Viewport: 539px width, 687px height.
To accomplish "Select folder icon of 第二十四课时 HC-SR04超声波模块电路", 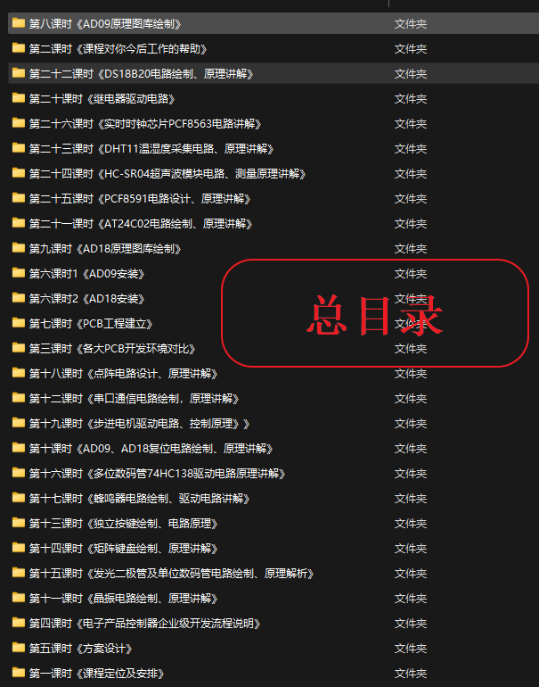I will click(x=19, y=173).
